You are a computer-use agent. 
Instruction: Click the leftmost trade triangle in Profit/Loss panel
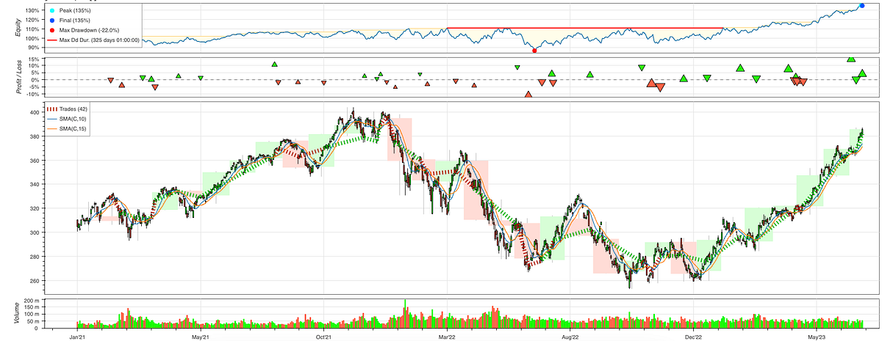(x=110, y=81)
